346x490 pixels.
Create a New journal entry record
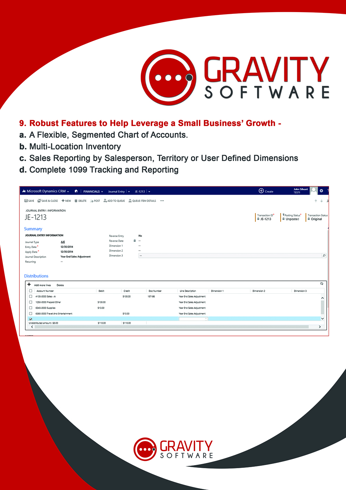click(x=66, y=201)
